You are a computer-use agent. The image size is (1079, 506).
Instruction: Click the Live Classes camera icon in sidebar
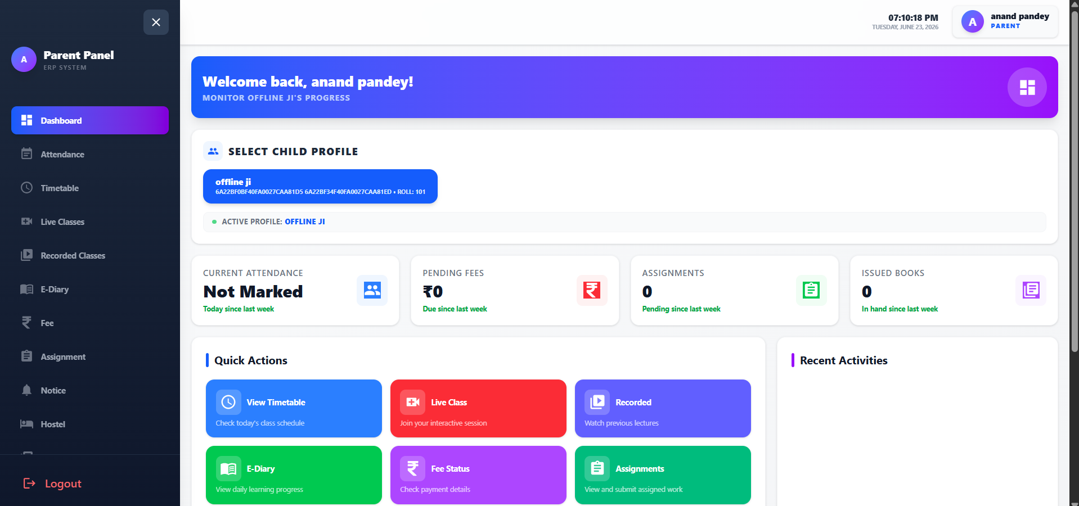tap(26, 222)
